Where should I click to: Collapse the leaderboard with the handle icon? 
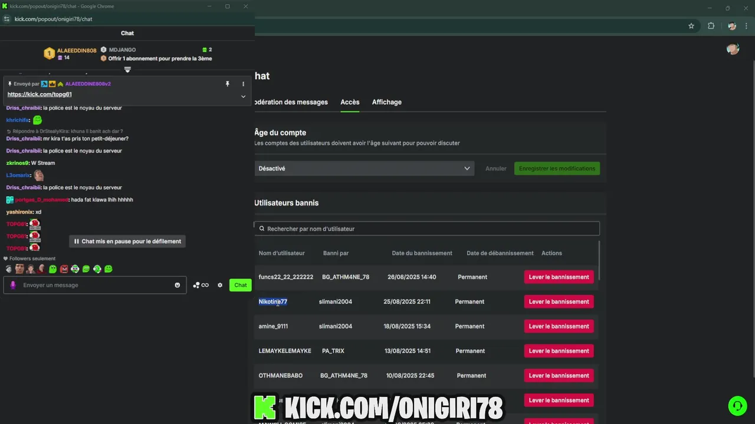127,69
